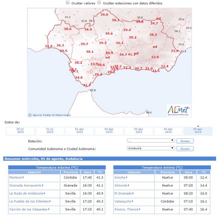Click the arrow icon next to Montoro
This screenshot has height=217, width=218.
click(x=23, y=178)
